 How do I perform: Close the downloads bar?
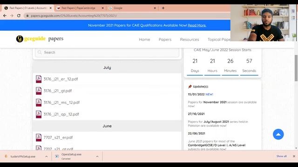click(294, 156)
